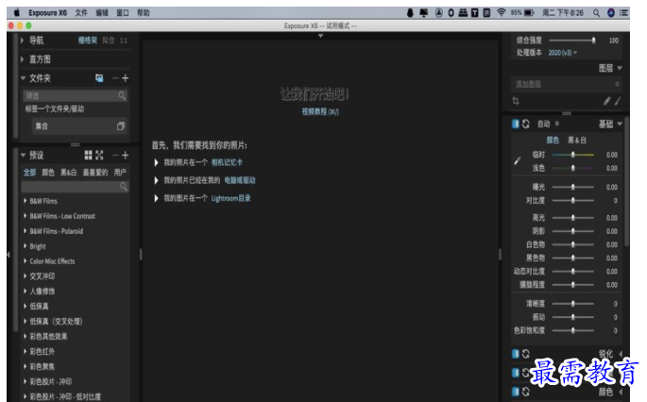Open the 文件 menu

coord(81,13)
